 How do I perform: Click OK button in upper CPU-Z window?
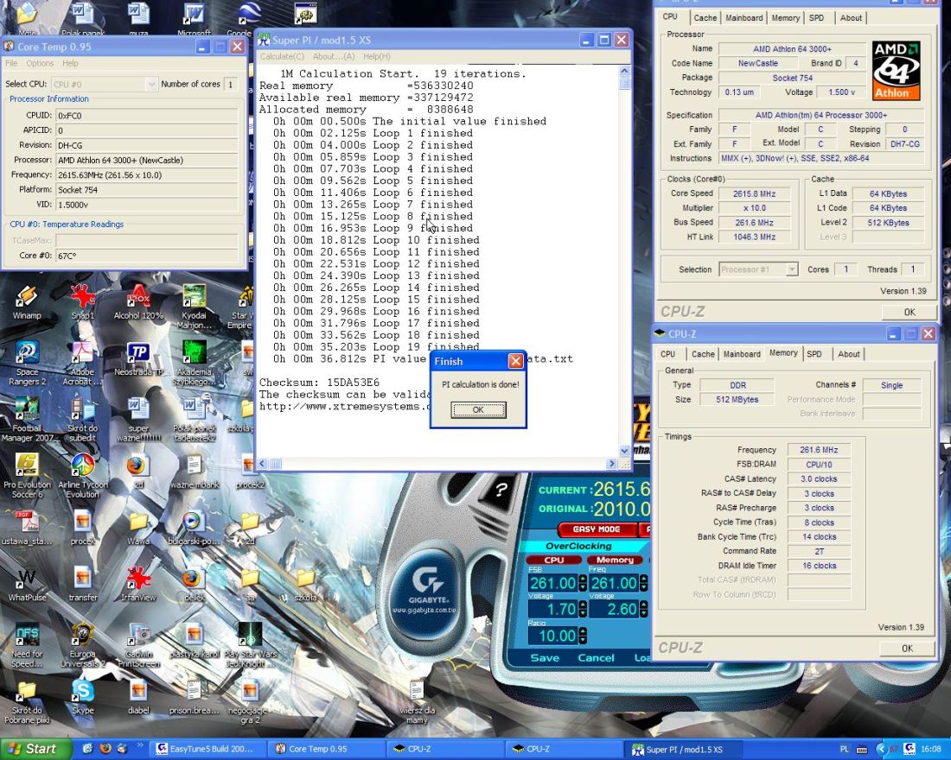(910, 312)
